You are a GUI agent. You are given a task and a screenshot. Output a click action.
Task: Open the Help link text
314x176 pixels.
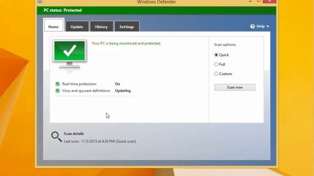[x=261, y=26]
